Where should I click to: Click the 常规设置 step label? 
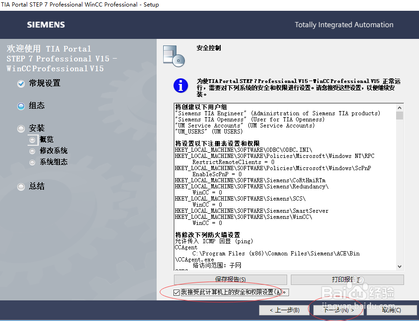(x=44, y=83)
